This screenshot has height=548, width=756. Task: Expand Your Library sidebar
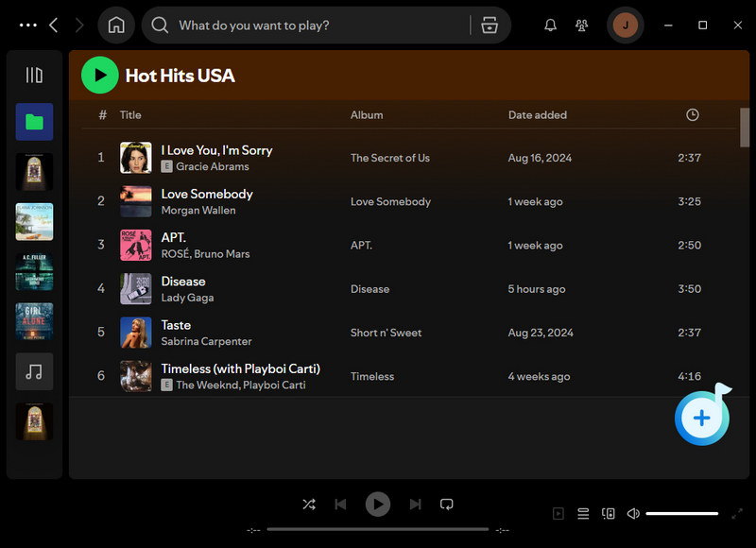point(34,76)
